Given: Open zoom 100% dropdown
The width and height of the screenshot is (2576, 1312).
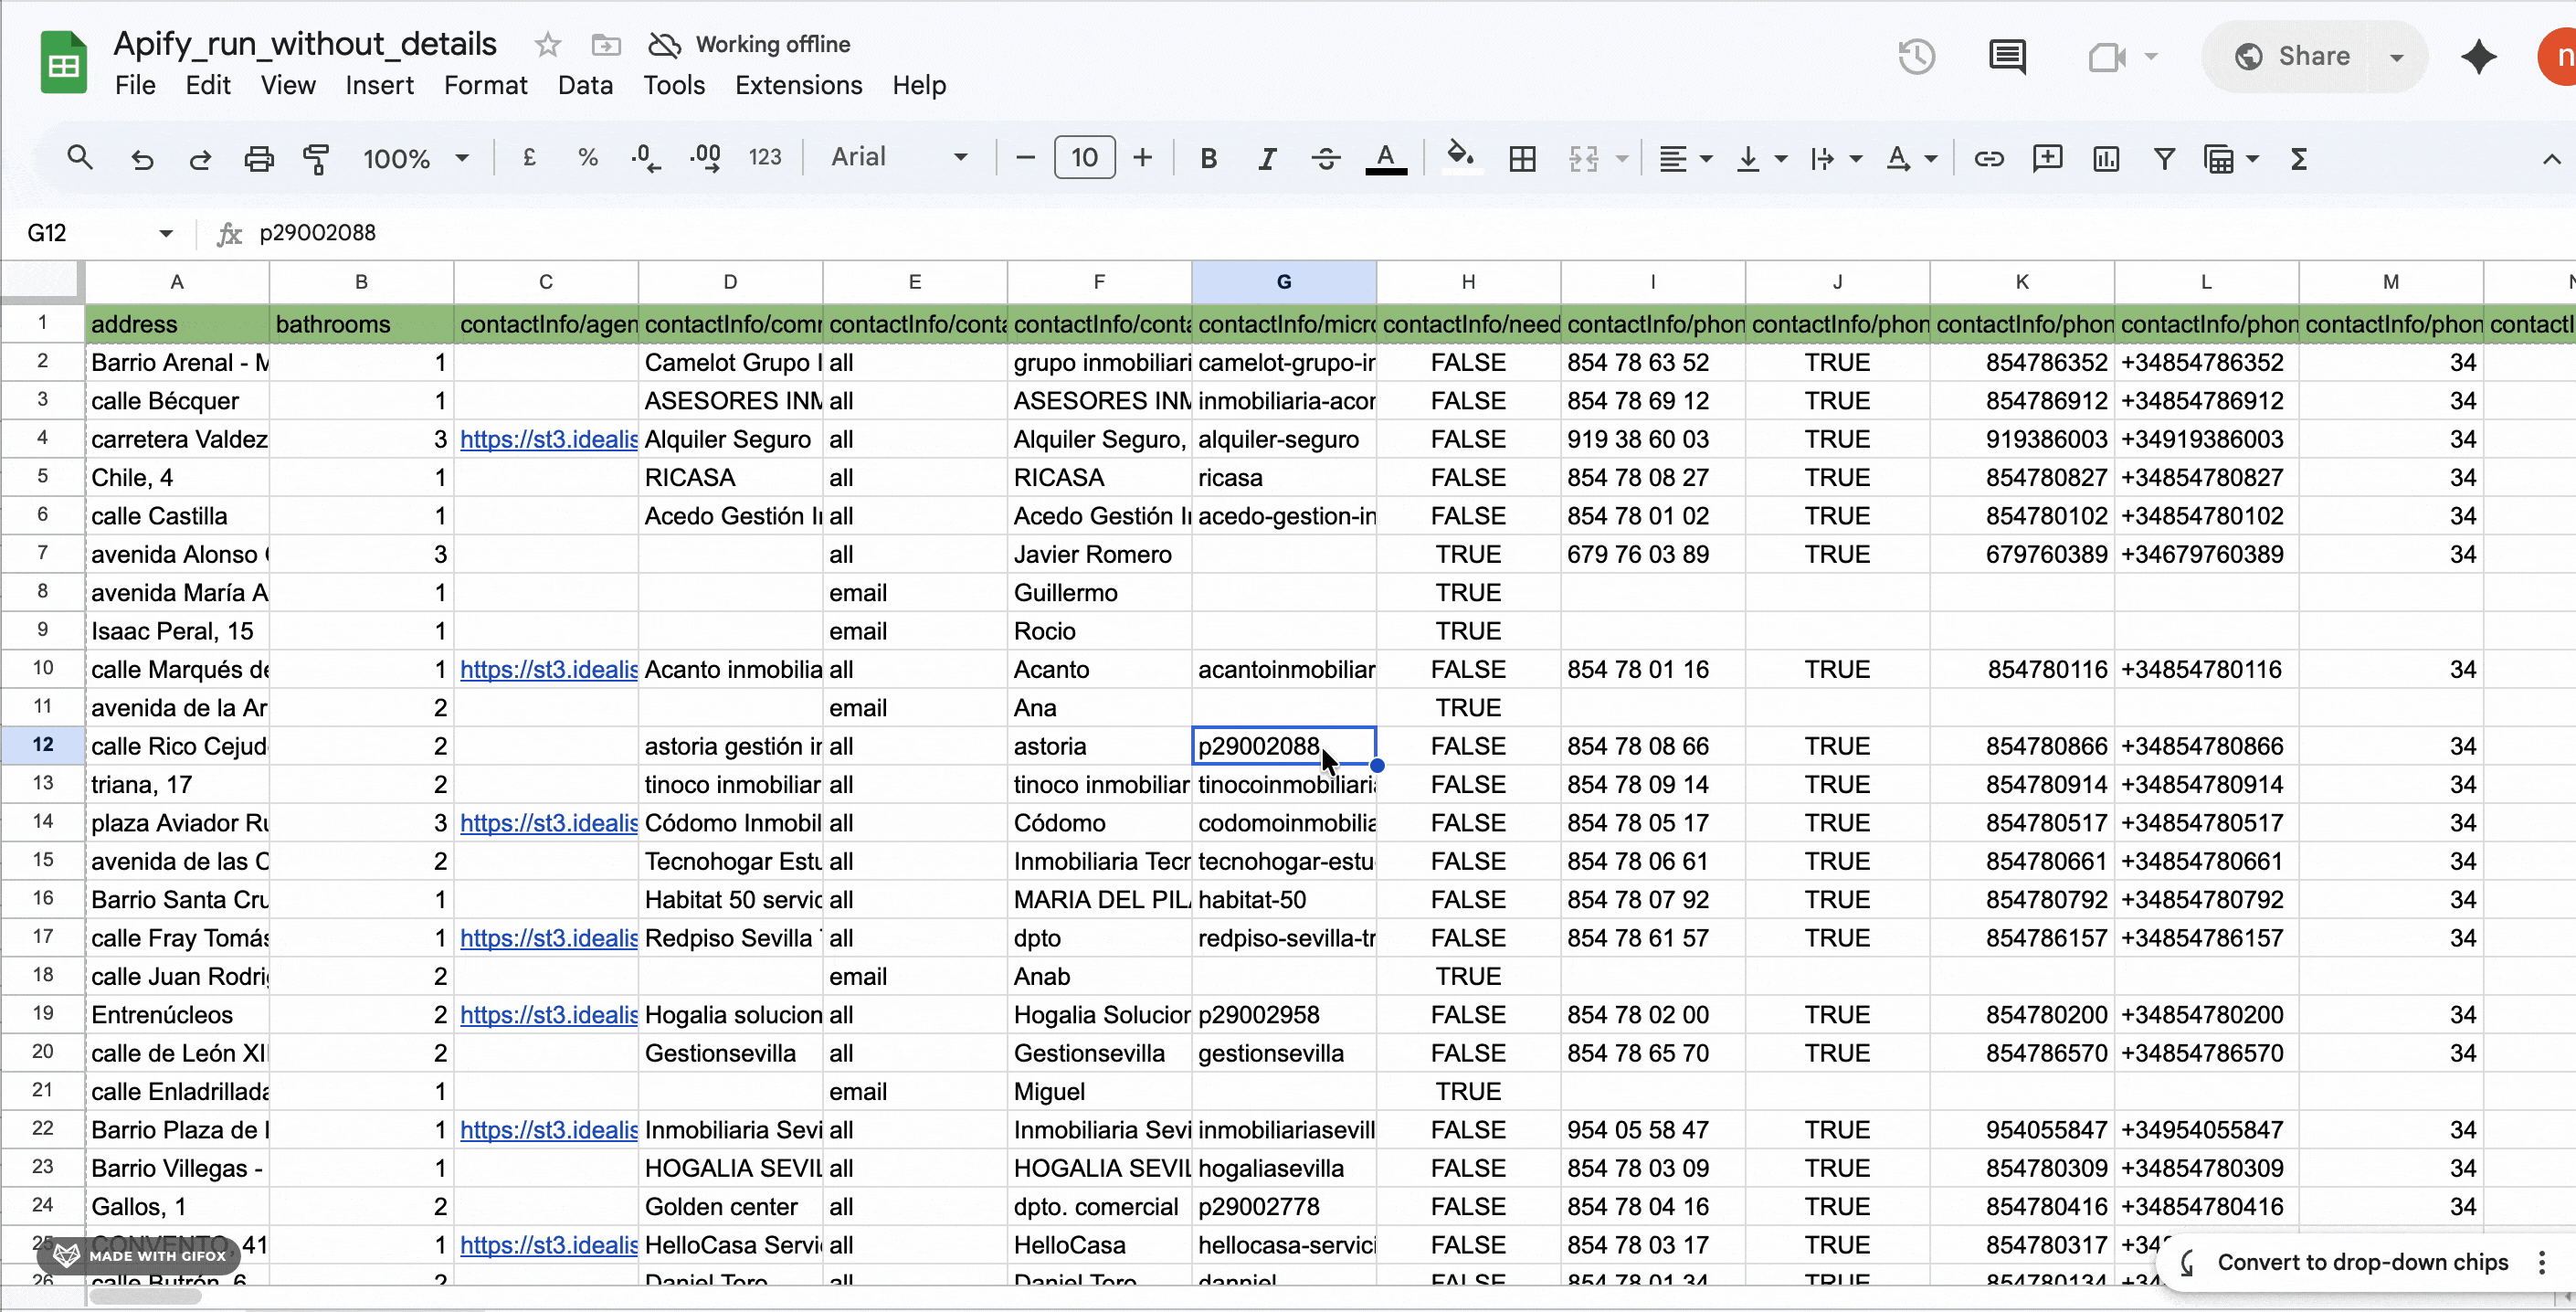Looking at the screenshot, I should pos(415,158).
